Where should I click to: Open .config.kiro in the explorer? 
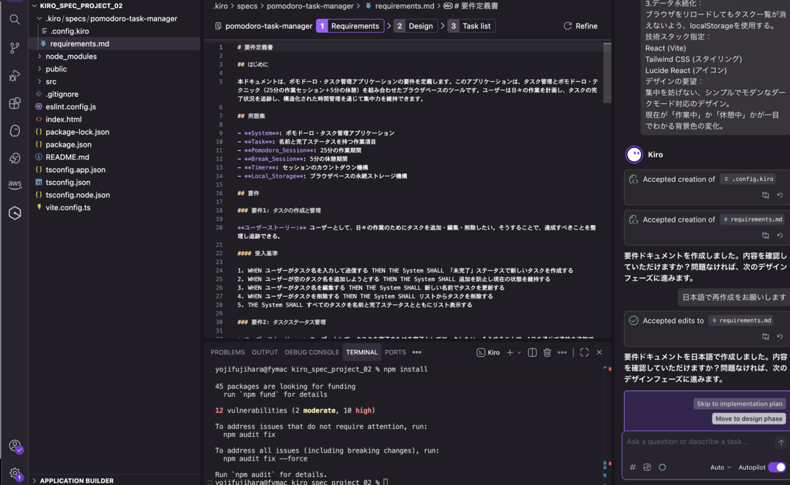coord(69,32)
